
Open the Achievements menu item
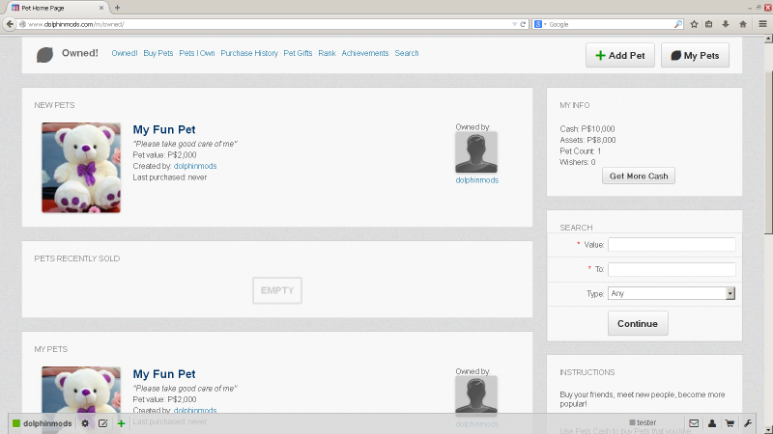coord(365,53)
